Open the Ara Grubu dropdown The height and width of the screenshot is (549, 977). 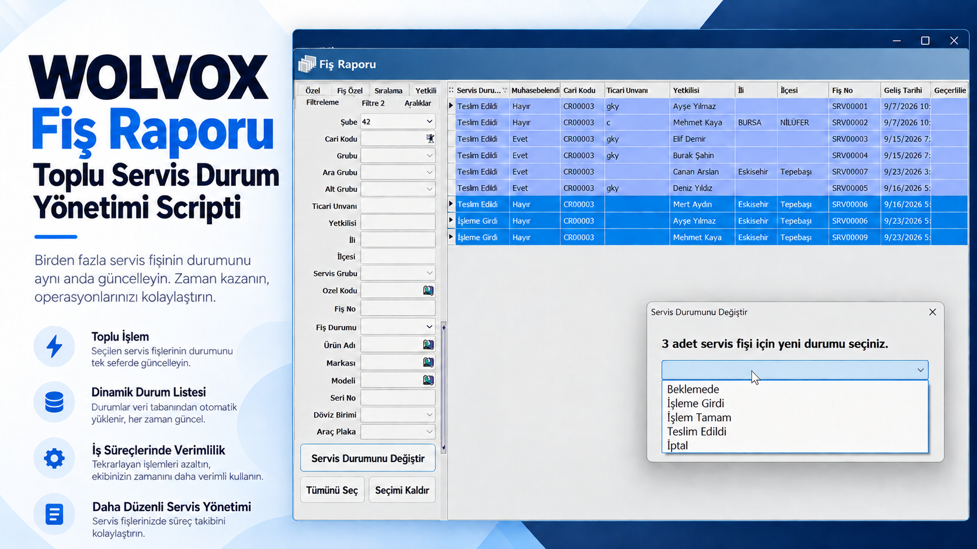429,172
